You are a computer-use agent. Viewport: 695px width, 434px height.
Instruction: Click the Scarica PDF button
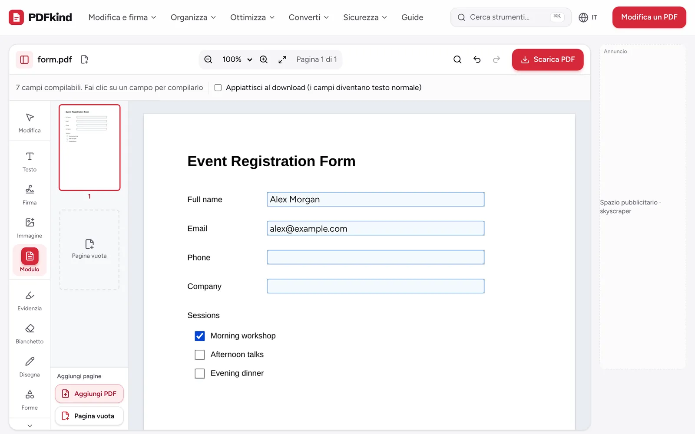[548, 59]
